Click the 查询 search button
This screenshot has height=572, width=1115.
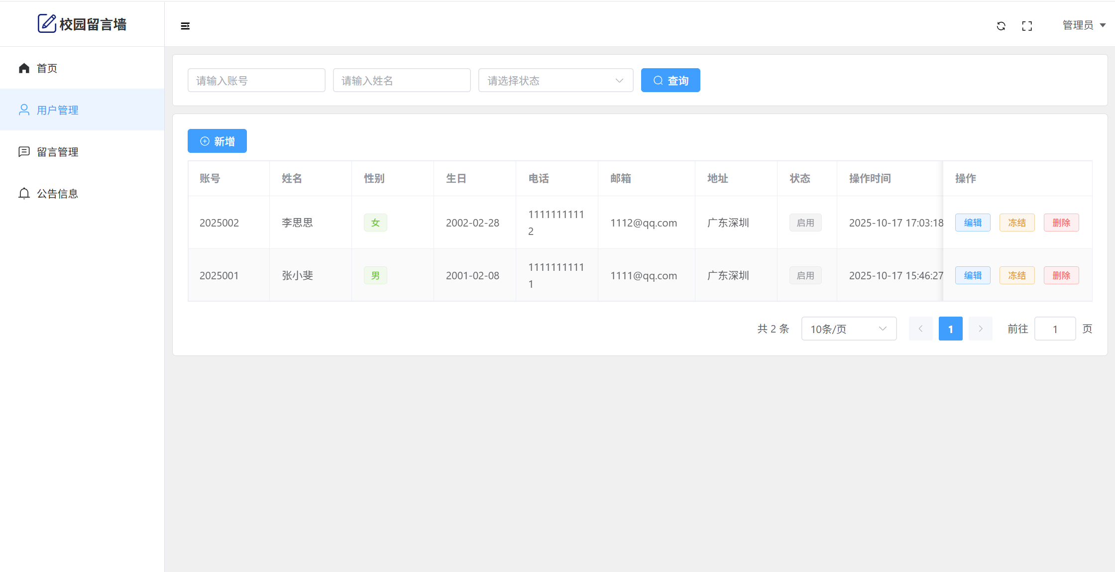(x=670, y=81)
